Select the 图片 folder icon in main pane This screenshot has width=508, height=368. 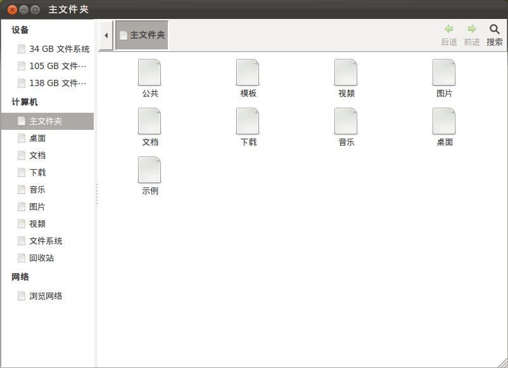tap(444, 72)
